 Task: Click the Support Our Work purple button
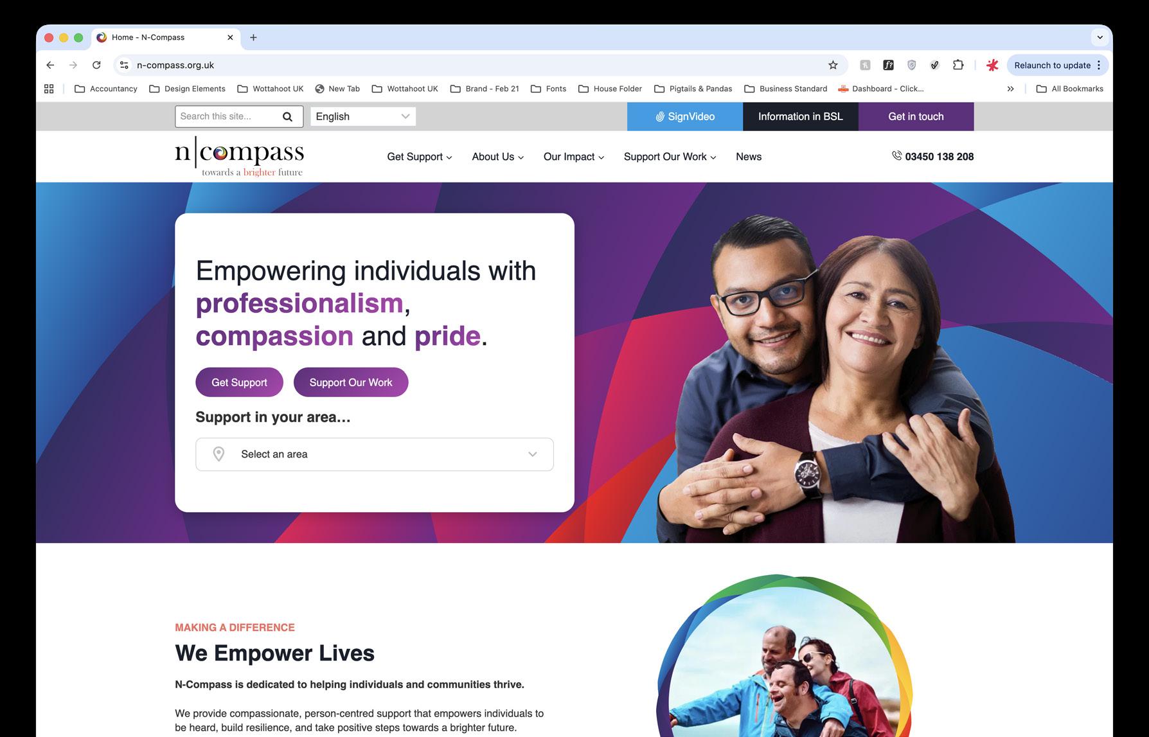[351, 382]
